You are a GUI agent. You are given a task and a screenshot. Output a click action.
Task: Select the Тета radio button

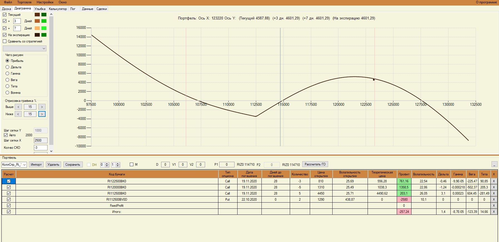click(8, 86)
